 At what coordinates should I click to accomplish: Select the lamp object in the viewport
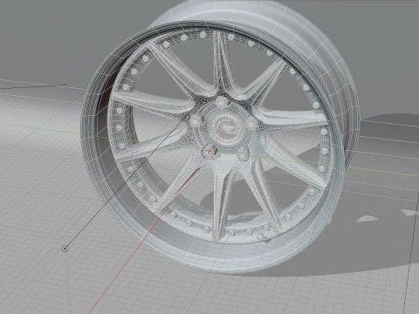[65, 249]
